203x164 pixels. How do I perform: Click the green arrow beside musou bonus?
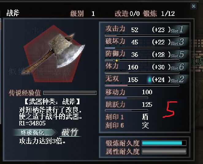pyautogui.click(x=150, y=80)
